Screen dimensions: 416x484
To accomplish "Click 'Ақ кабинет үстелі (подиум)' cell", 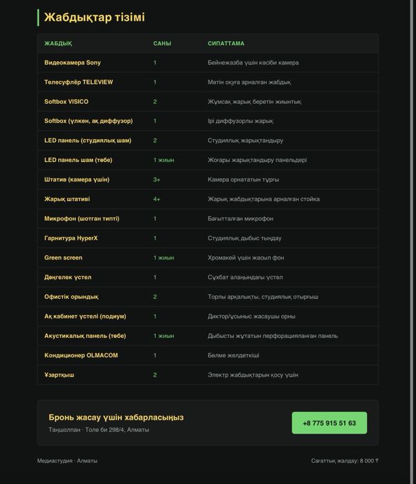I will pos(85,316).
